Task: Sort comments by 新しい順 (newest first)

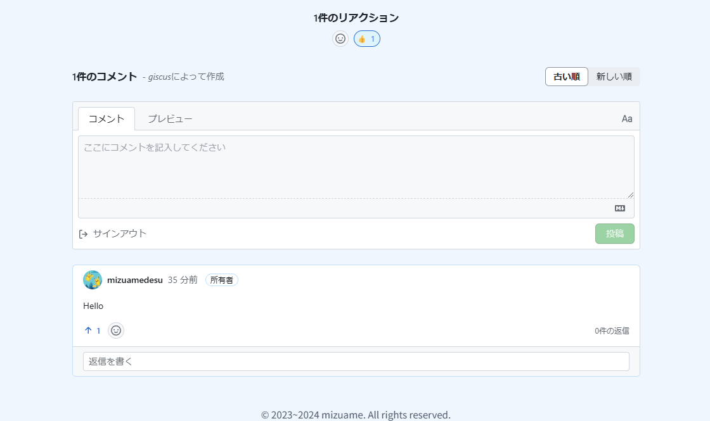Action: click(x=614, y=77)
